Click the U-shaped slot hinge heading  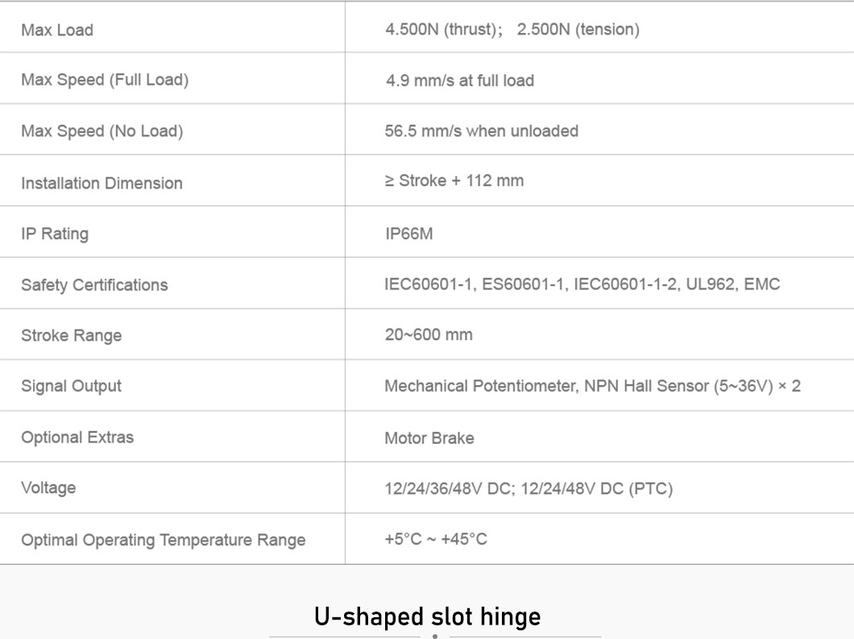click(428, 616)
